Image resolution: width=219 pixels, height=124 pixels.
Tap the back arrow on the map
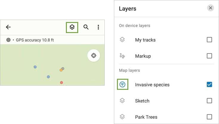[8, 27]
